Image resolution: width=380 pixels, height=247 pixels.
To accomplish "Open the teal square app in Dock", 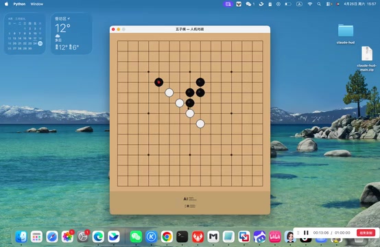I will click(228, 237).
